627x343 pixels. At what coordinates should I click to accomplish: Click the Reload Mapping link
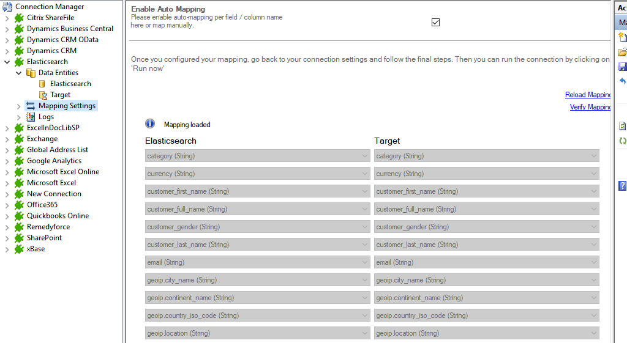tap(588, 95)
